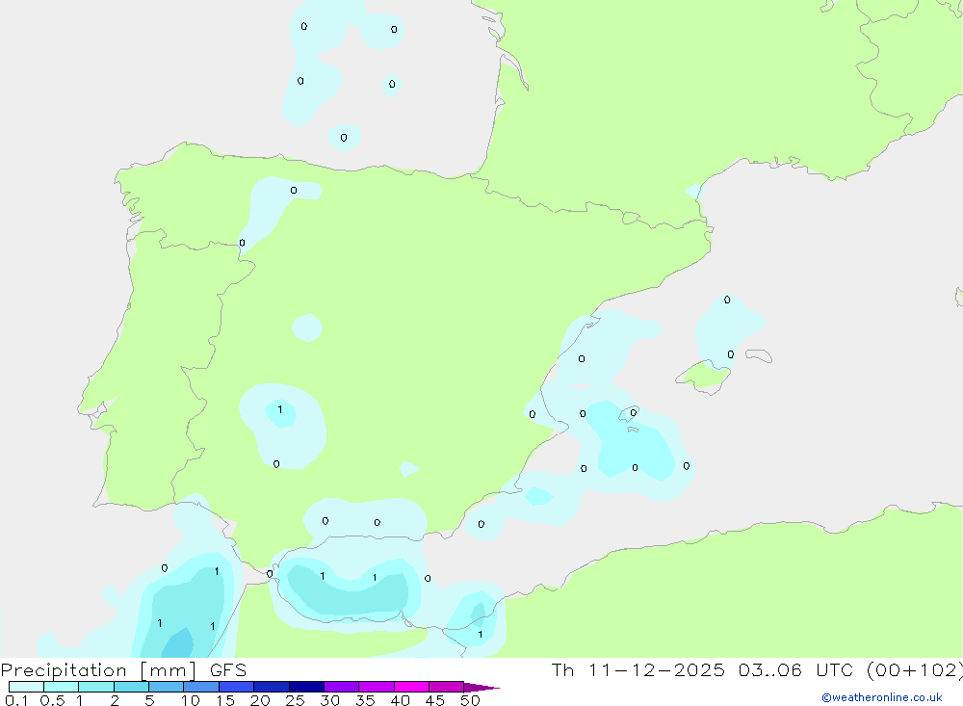Select the legend swatch between 10 and 15
963x706 pixels.
pyautogui.click(x=201, y=687)
